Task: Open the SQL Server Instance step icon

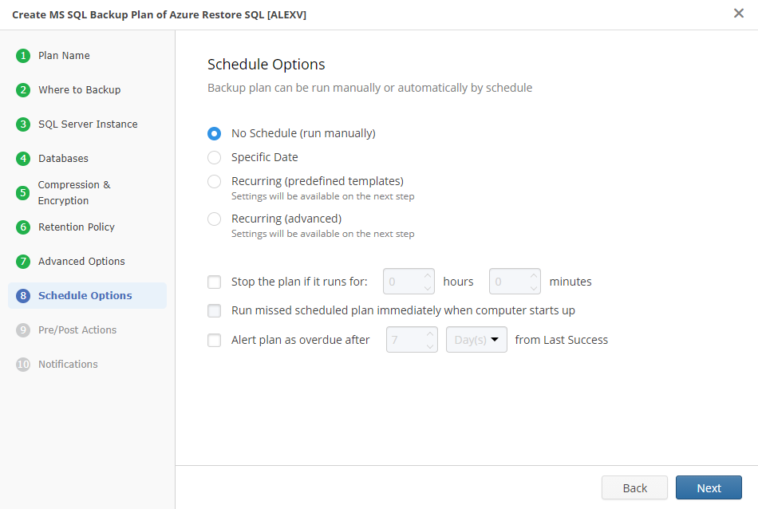Action: [x=22, y=124]
